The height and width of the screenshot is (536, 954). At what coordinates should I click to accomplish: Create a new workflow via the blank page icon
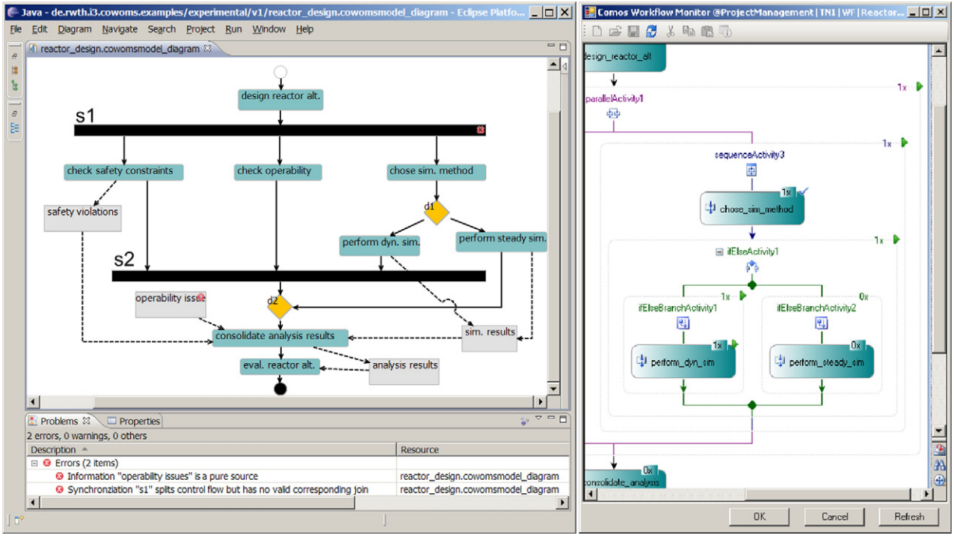point(597,31)
